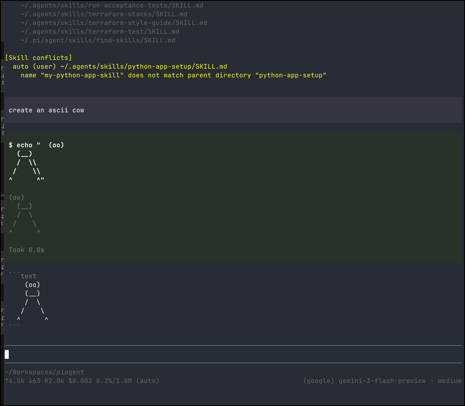The image size is (465, 406).
Task: Click the "Took 0.0s" execution time
Action: click(27, 250)
